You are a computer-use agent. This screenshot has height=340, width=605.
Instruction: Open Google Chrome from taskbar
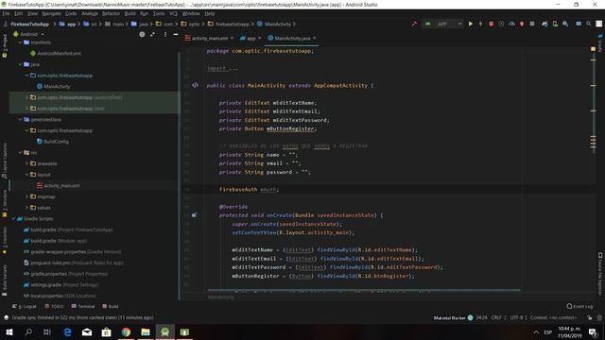(126, 331)
